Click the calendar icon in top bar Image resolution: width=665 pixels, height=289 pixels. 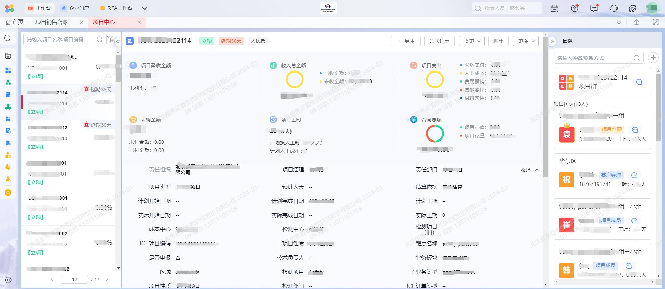pyautogui.click(x=555, y=8)
